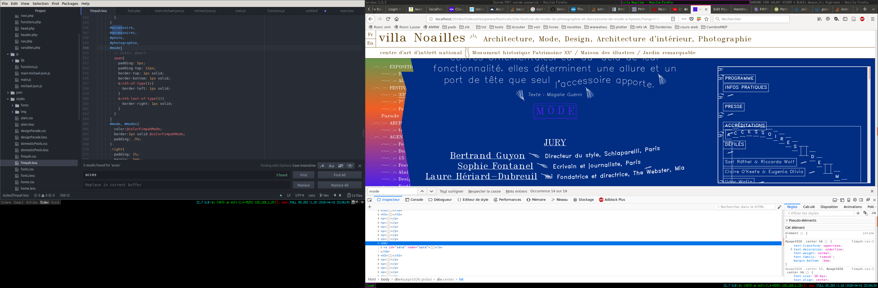
Task: Go to Firefox home page
Action: pyautogui.click(x=397, y=19)
